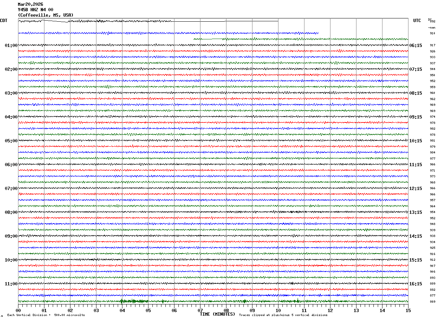Click the 16:15 UTC time label
The width and height of the screenshot is (437, 320).
tap(416, 284)
